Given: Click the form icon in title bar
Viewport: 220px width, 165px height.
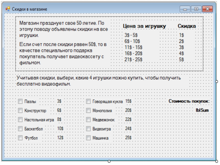Looking at the screenshot, I should 8,9.
